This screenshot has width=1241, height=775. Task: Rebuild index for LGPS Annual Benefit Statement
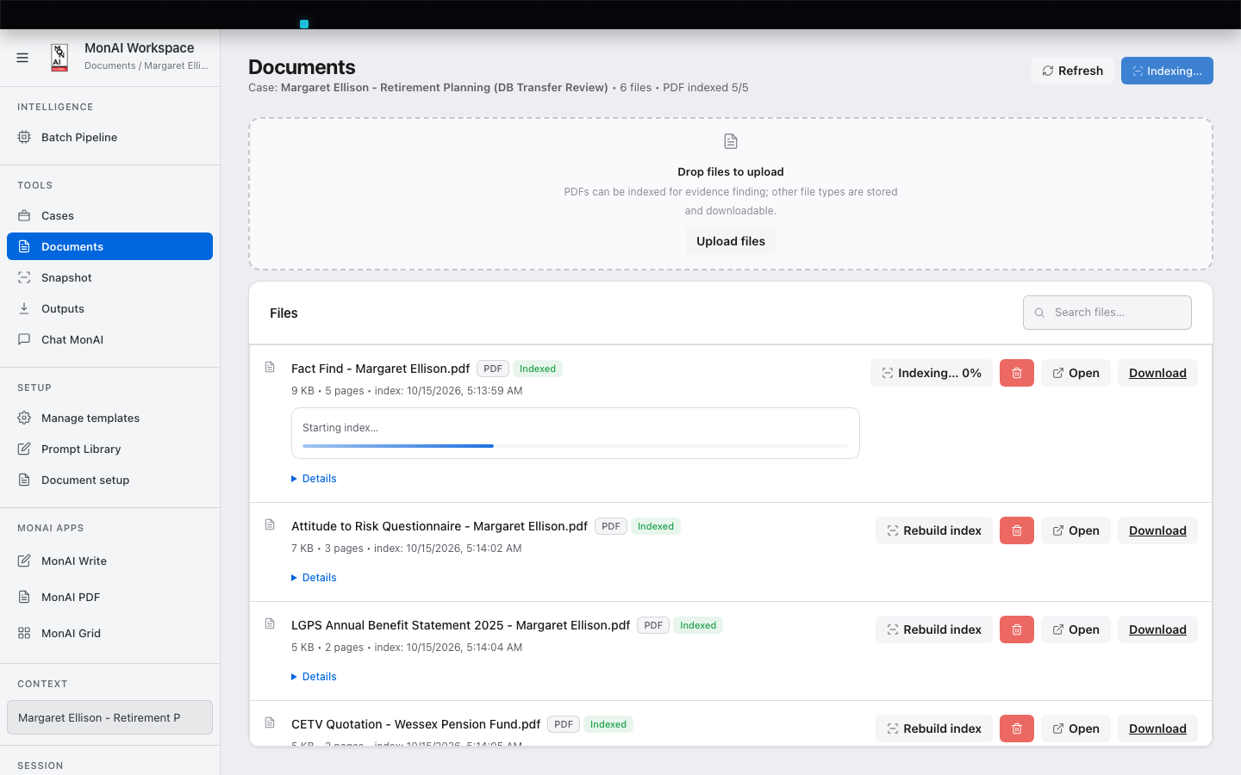934,629
